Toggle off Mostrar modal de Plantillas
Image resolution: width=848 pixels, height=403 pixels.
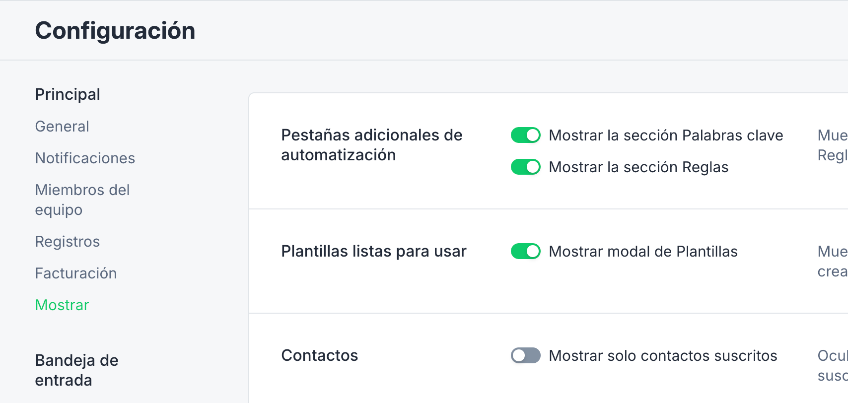pos(525,251)
